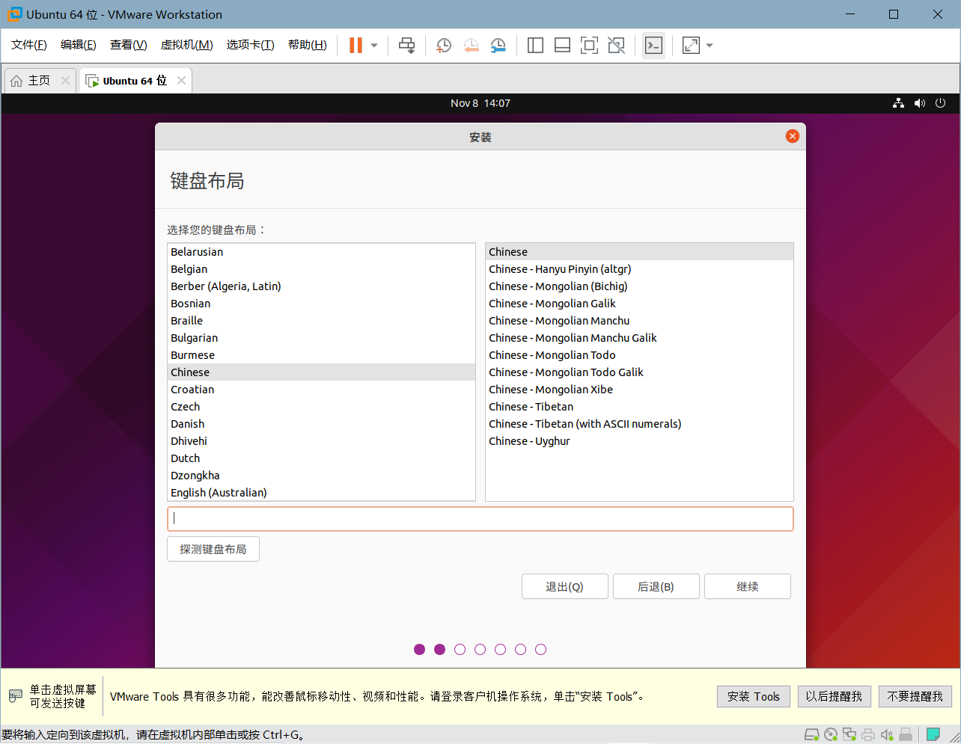Viewport: 961px width, 744px height.
Task: Click the Pause virtual machine icon
Action: pyautogui.click(x=356, y=46)
